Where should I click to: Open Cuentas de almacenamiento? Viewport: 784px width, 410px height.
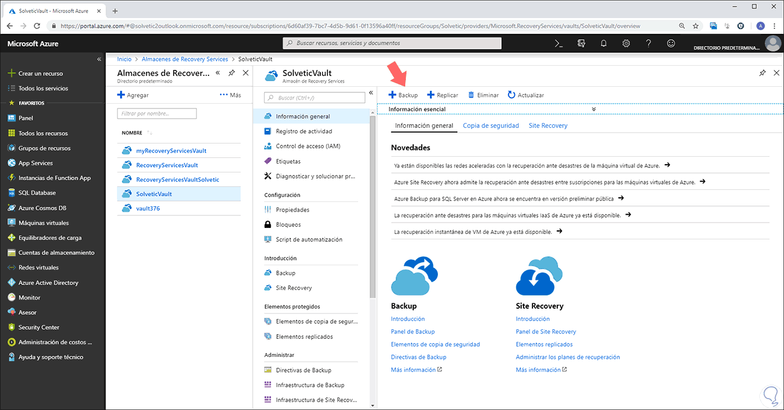tap(51, 253)
